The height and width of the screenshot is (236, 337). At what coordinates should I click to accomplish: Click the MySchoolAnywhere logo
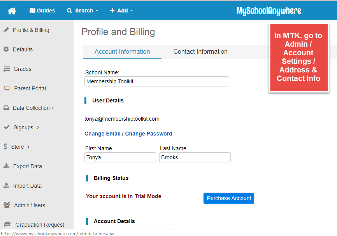point(269,11)
